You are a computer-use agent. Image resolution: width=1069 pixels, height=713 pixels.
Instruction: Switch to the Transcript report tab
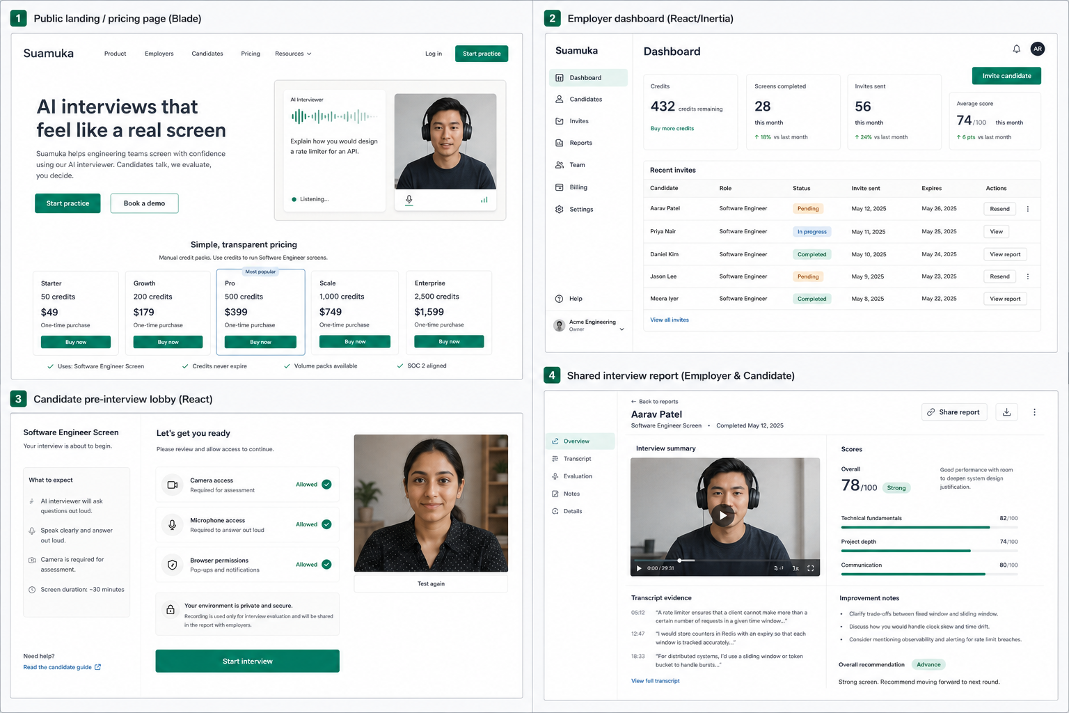point(577,459)
